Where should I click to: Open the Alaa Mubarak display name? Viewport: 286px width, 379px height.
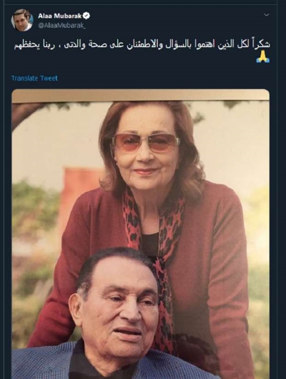click(x=60, y=16)
